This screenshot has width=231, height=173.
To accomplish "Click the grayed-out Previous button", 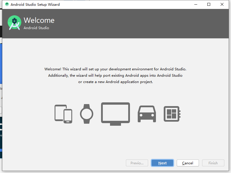I will (x=137, y=163).
